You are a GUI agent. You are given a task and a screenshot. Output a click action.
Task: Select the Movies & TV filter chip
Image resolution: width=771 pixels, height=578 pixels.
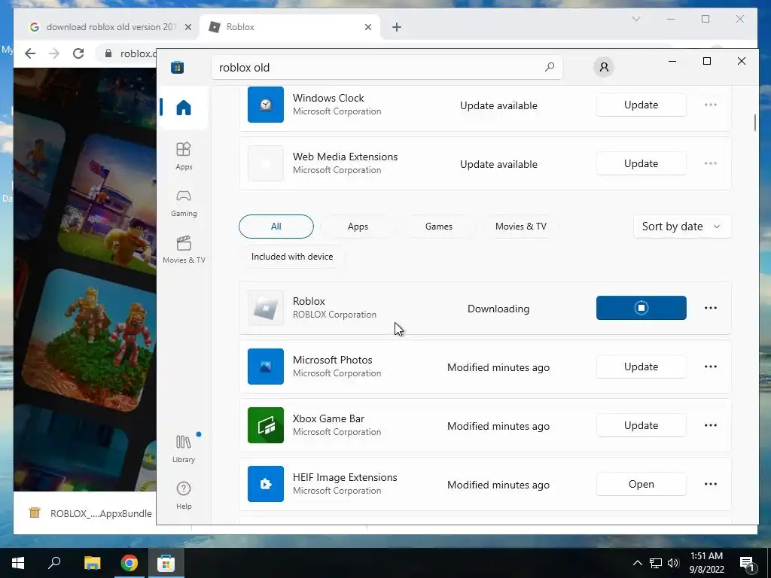click(x=521, y=227)
